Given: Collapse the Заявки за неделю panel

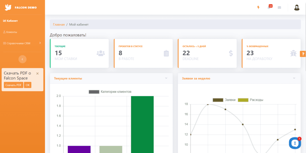Looking at the screenshot, I should [x=294, y=78].
